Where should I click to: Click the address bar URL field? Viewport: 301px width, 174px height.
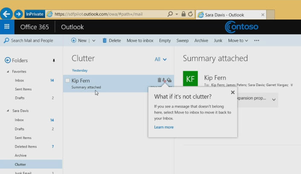pos(98,14)
